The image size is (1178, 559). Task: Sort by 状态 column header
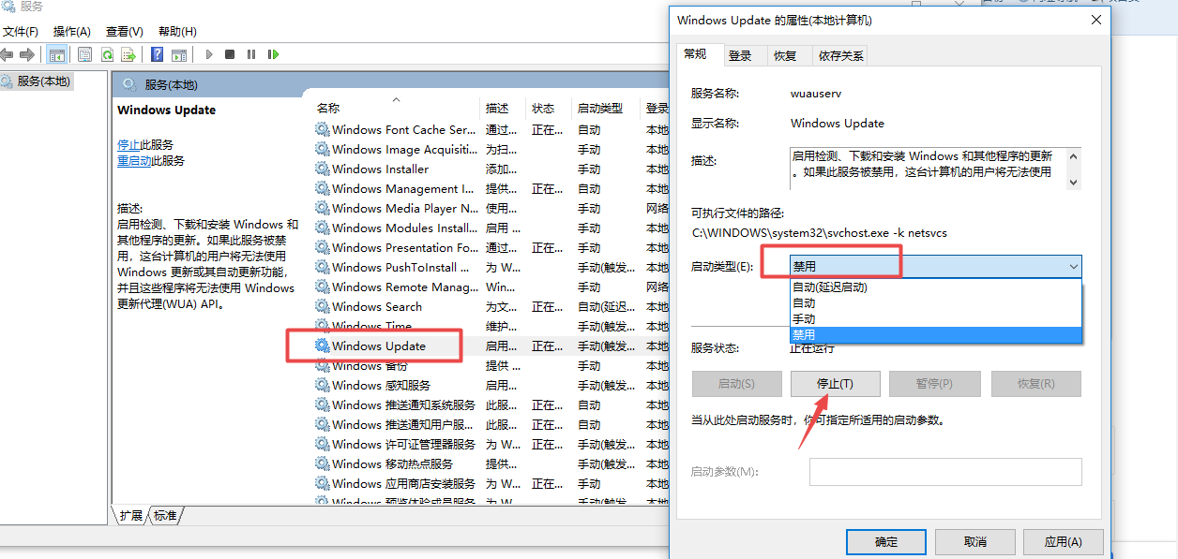(x=549, y=109)
